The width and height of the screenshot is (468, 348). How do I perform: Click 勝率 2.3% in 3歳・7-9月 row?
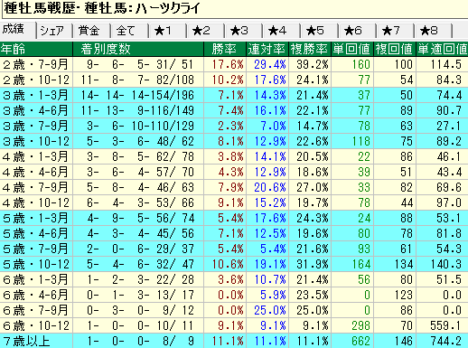tap(225, 126)
